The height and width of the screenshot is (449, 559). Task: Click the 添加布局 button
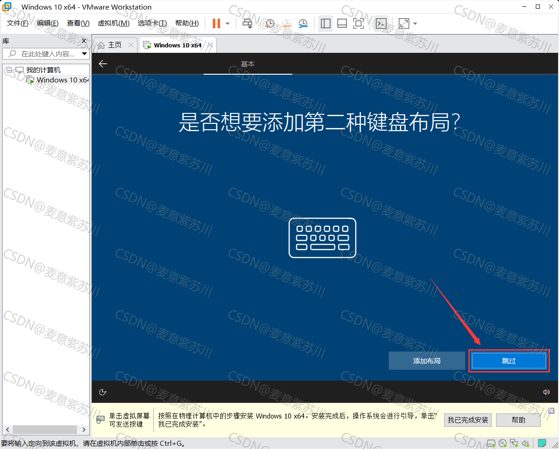click(x=427, y=361)
